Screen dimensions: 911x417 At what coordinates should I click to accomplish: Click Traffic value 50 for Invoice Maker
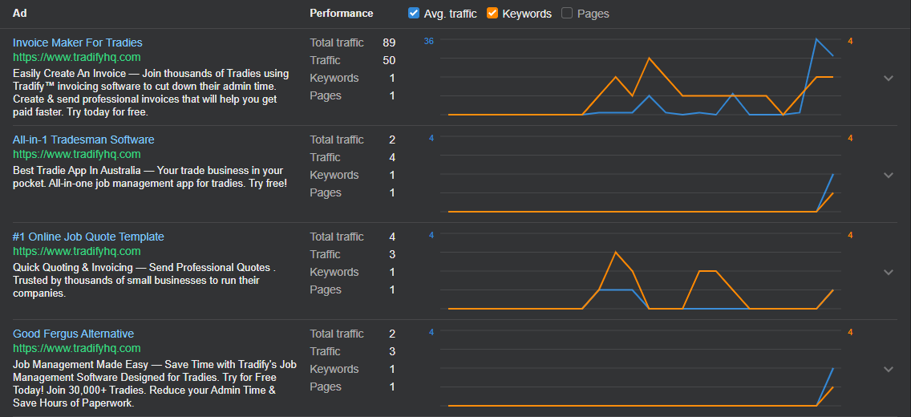(389, 60)
